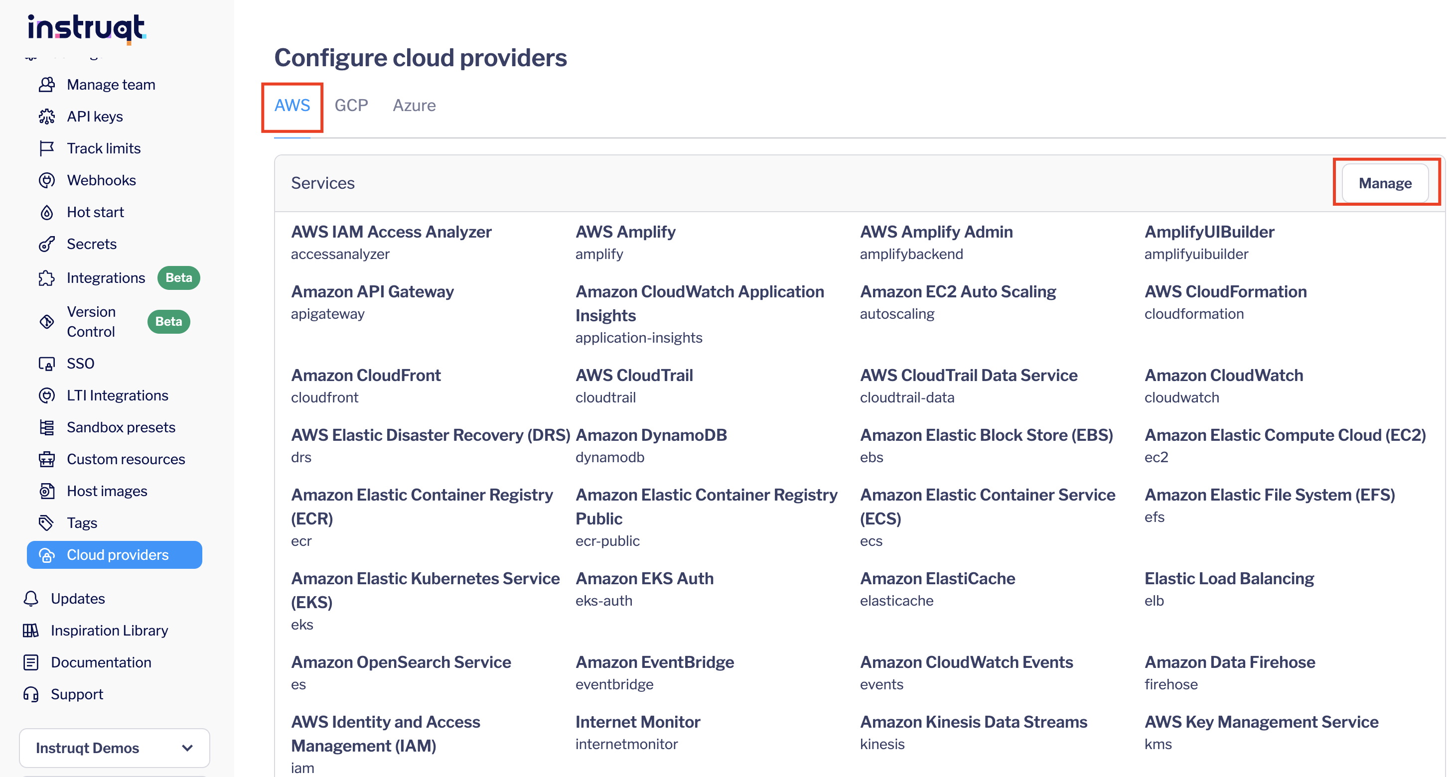
Task: Click the Manage team sidebar icon
Action: (x=47, y=85)
